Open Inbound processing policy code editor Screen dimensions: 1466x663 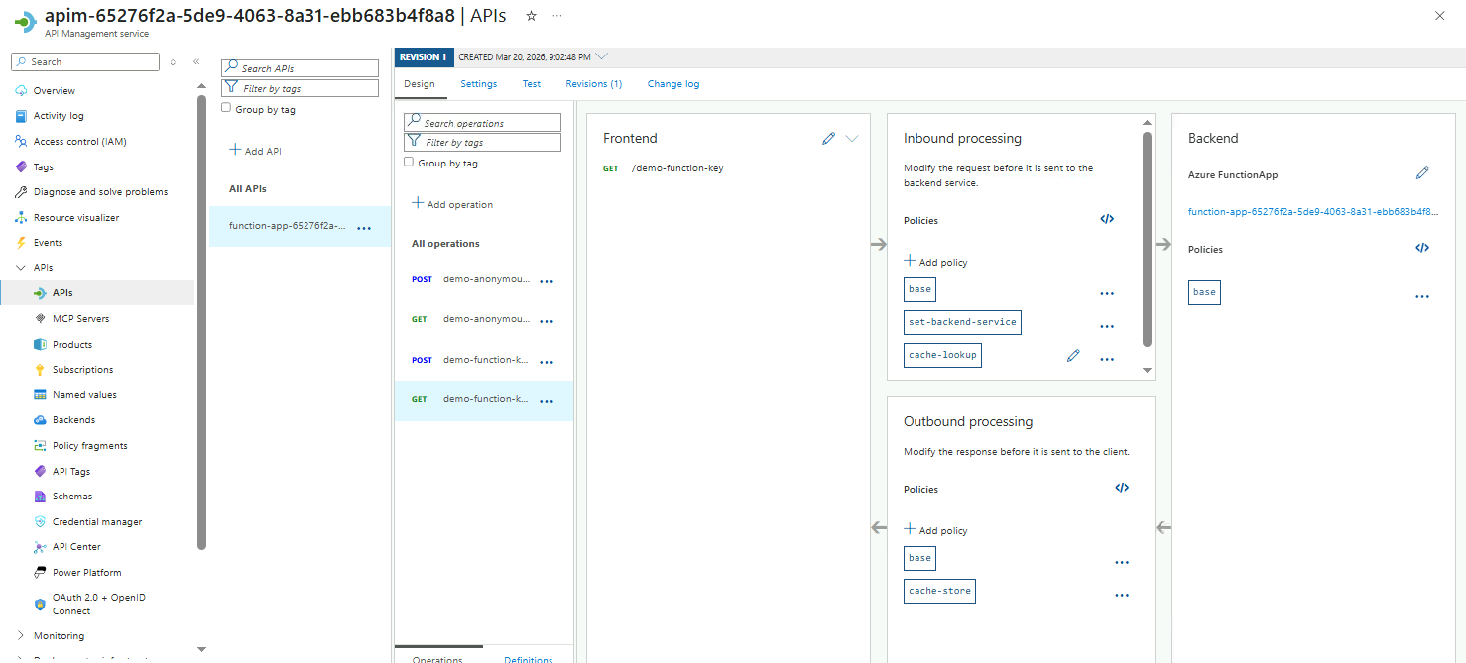point(1107,219)
